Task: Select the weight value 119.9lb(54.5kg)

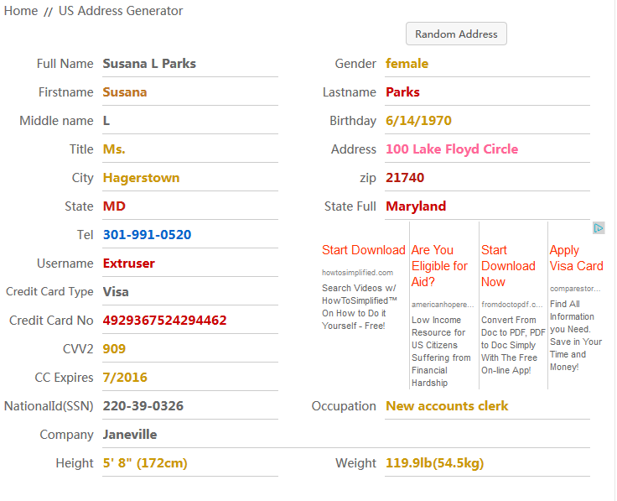Action: [435, 463]
